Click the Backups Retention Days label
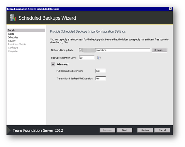 point(64,58)
